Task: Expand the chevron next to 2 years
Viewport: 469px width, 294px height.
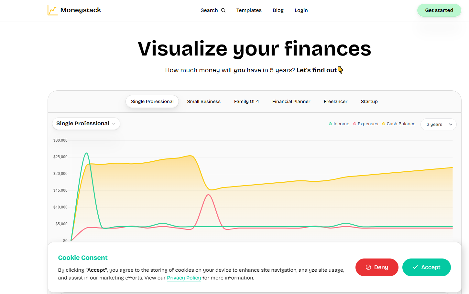Action: [x=450, y=124]
